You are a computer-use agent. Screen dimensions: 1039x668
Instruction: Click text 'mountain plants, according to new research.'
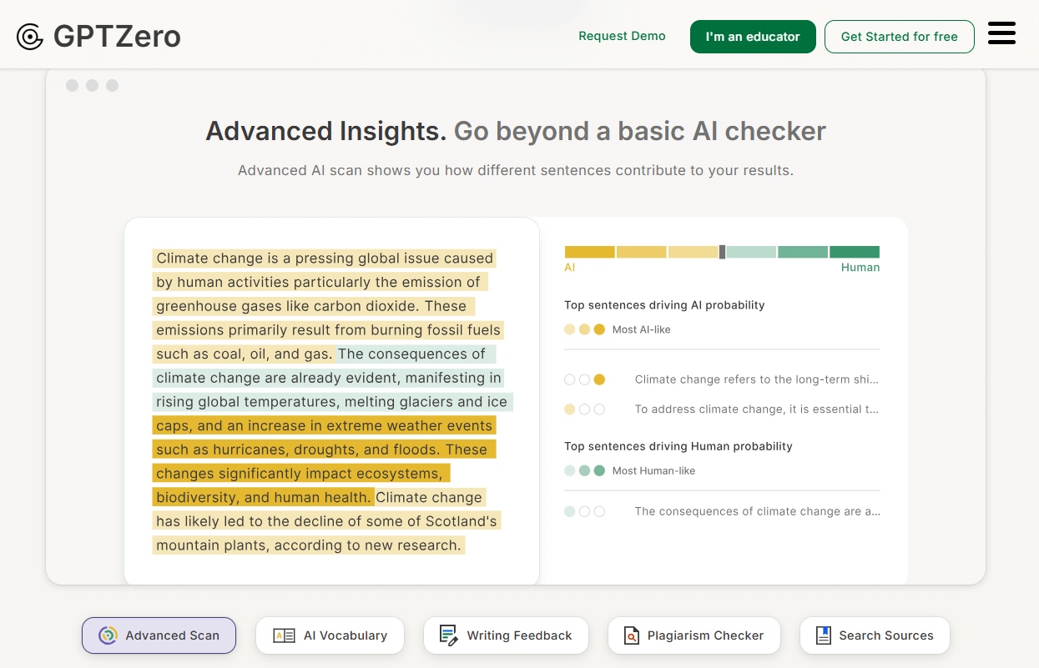(x=308, y=545)
